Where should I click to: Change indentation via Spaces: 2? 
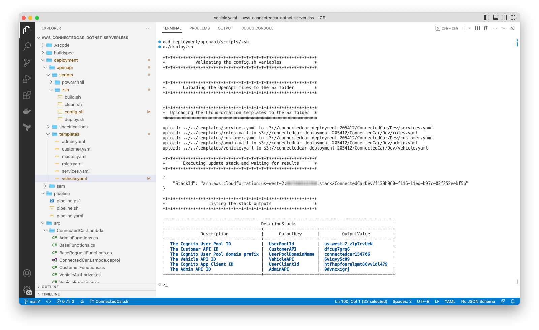click(402, 301)
